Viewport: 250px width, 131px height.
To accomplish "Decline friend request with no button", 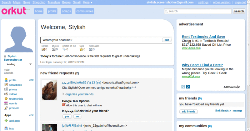I will click(77, 117).
